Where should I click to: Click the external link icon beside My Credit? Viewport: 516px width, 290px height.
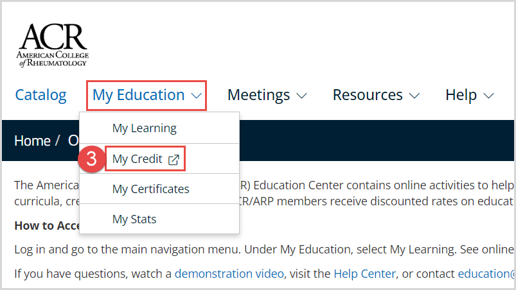point(173,160)
